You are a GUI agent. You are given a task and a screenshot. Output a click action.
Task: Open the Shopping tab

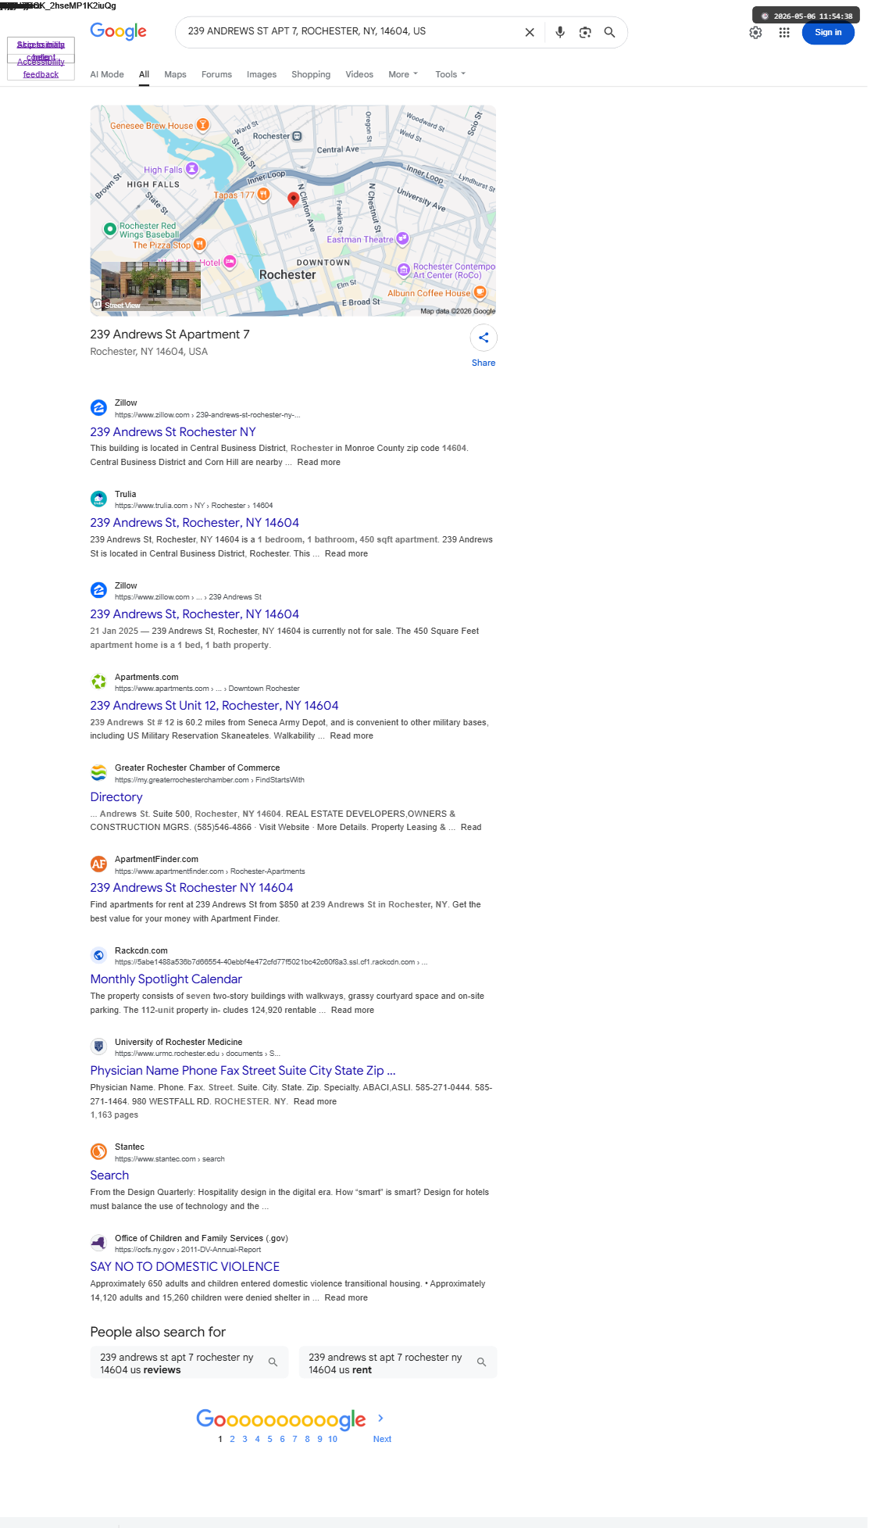click(x=311, y=74)
